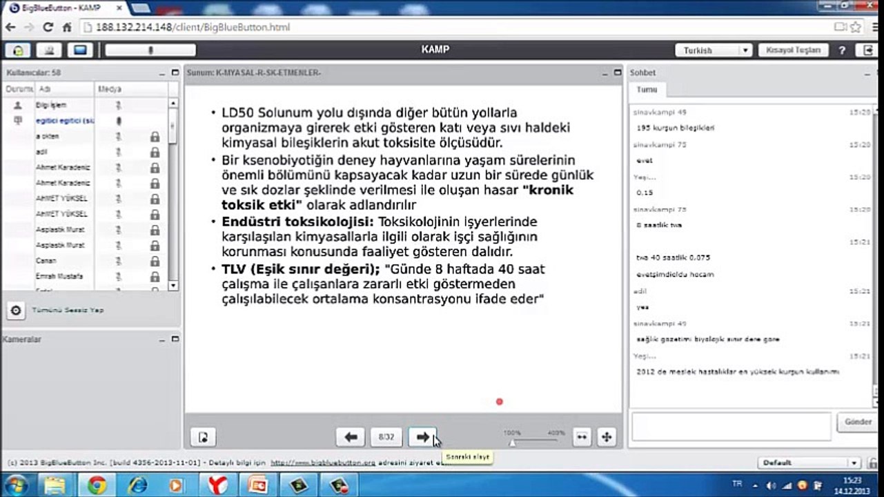Click the Kısayol Tuşları button
884x497 pixels.
tap(793, 50)
